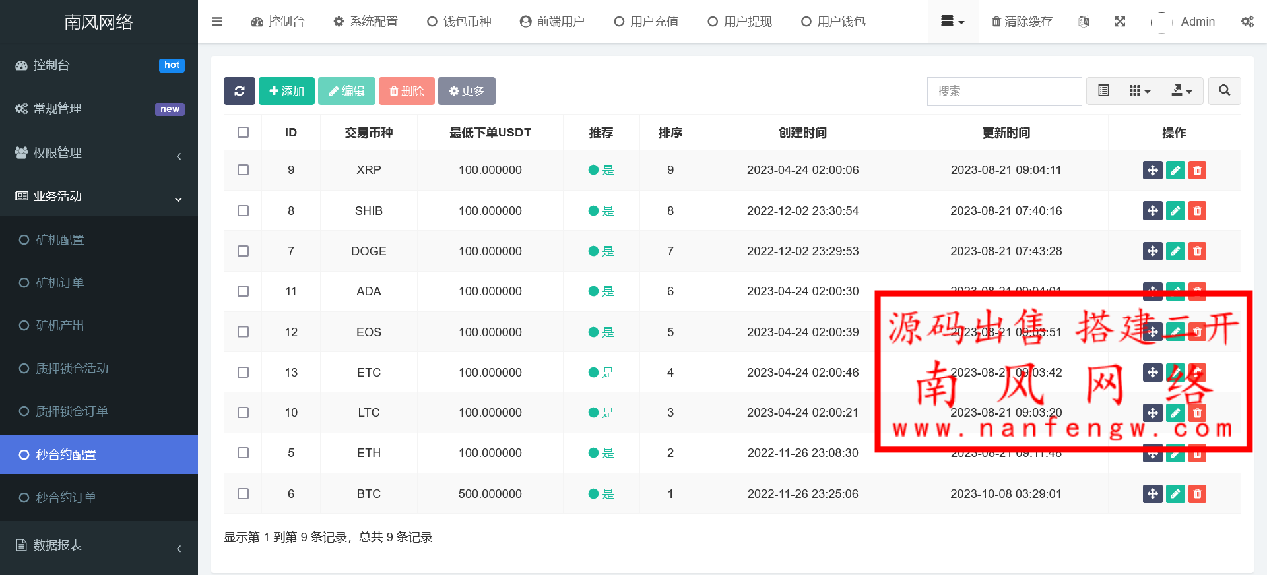Switch to the 钱包币种 top tab
This screenshot has width=1267, height=575.
click(x=459, y=22)
